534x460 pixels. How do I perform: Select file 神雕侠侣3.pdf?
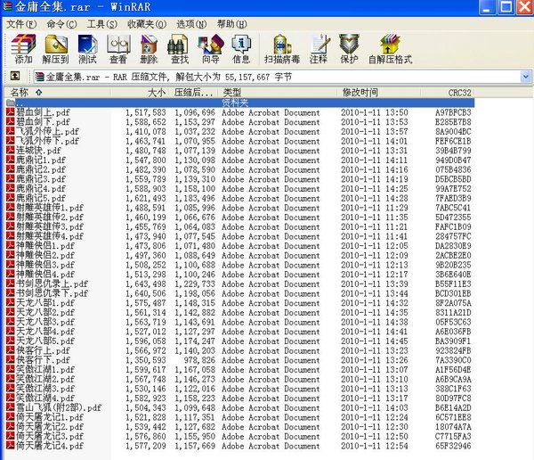click(x=45, y=265)
